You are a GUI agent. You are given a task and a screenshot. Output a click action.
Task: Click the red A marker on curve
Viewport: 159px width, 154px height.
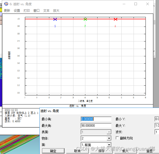115,19
